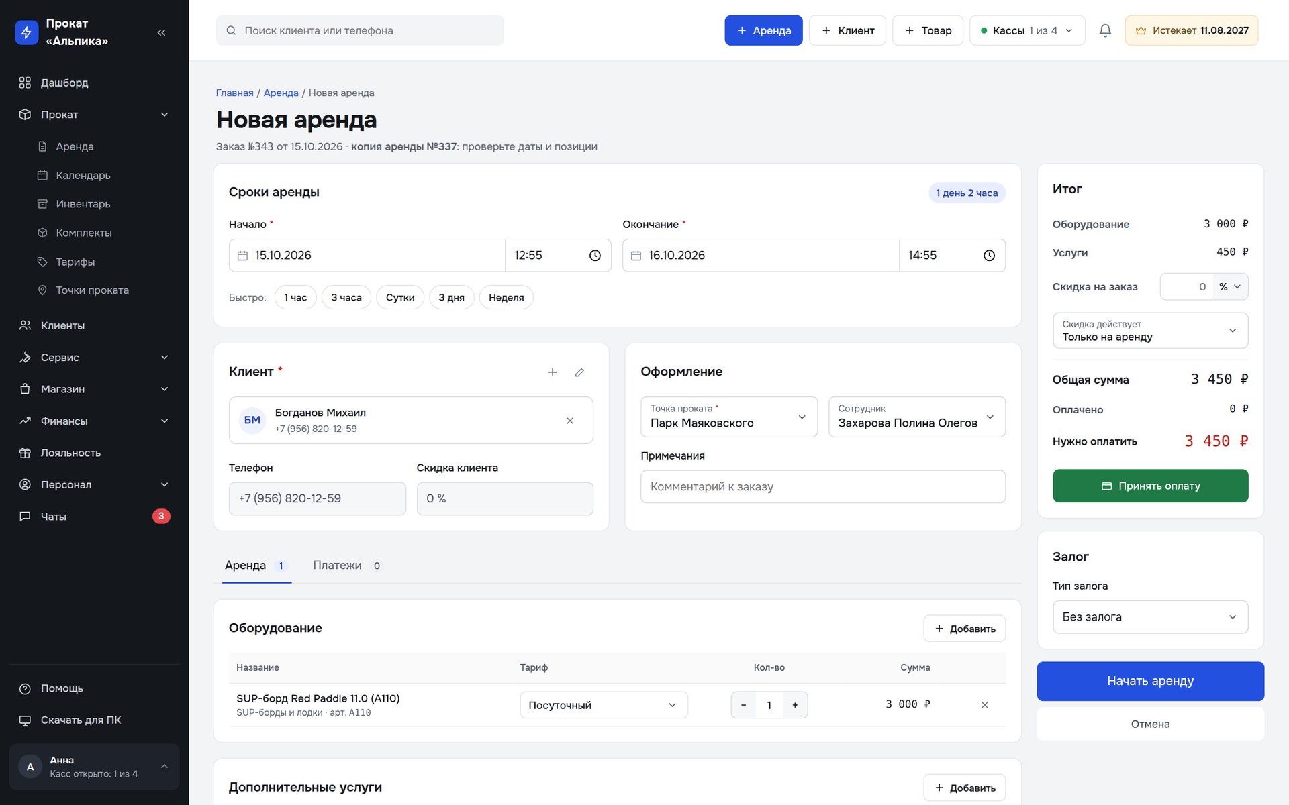Click Принять оплату button

1150,486
